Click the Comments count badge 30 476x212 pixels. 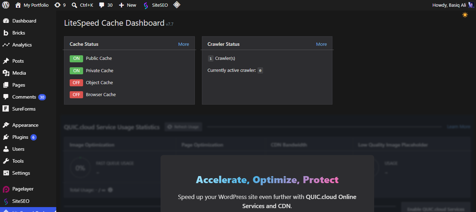click(x=42, y=97)
